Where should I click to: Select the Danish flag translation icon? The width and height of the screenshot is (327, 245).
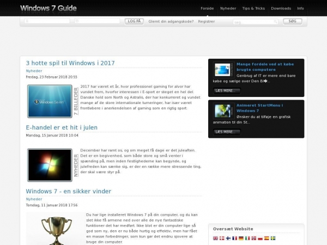coord(222,238)
